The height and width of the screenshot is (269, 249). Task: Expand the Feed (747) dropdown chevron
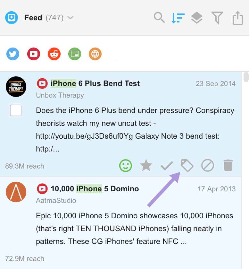click(71, 18)
